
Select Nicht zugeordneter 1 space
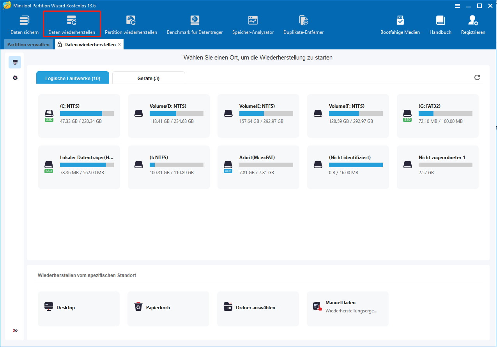438,167
